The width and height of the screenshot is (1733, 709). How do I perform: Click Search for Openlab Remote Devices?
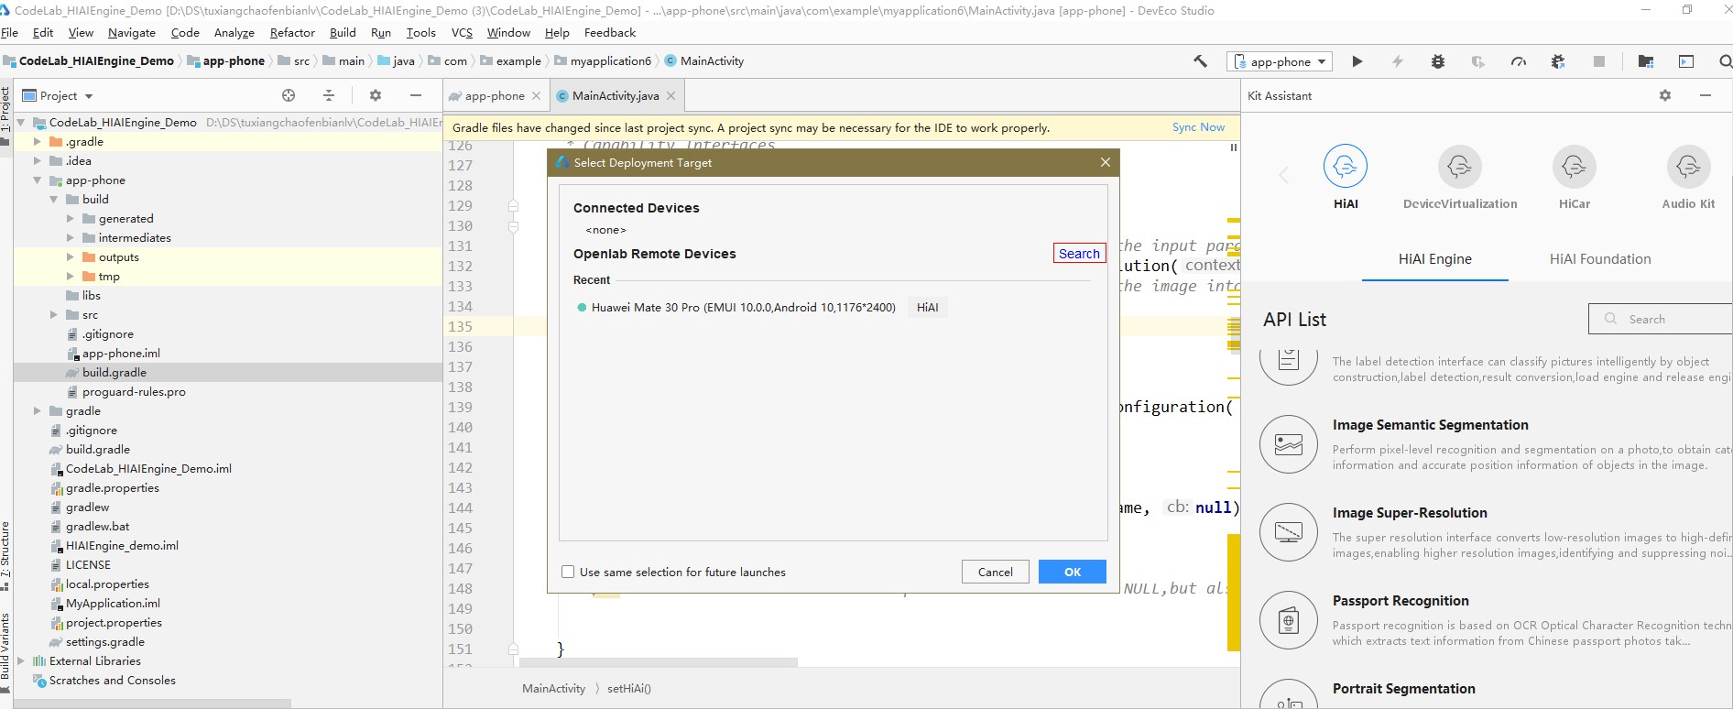(x=1079, y=254)
